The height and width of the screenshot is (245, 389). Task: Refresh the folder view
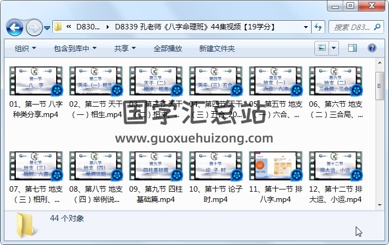tap(318, 27)
